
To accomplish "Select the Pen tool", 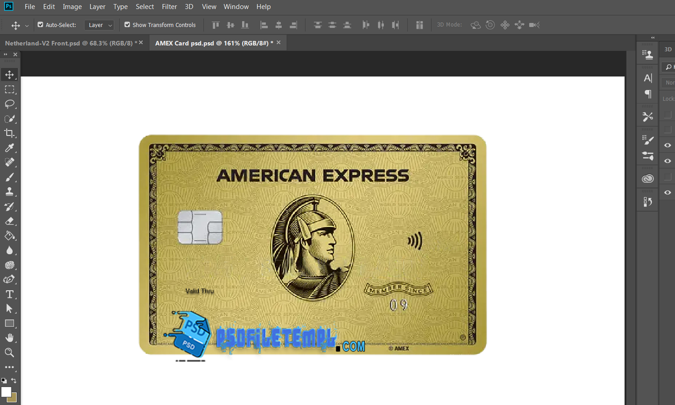I will point(9,279).
